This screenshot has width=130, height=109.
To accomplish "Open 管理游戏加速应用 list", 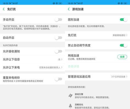I will pos(98,77).
